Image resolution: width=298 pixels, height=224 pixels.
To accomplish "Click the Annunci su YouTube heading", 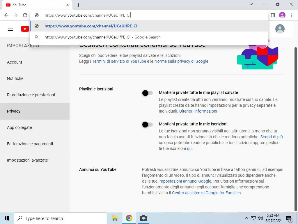I will coord(98,169).
